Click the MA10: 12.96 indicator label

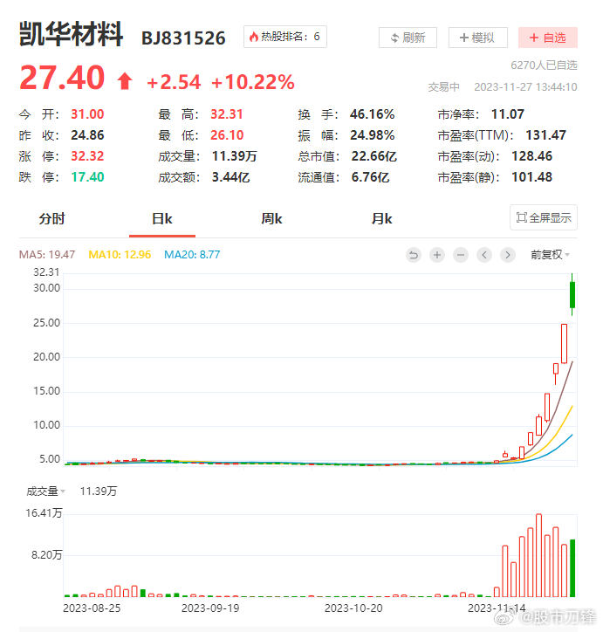point(120,255)
